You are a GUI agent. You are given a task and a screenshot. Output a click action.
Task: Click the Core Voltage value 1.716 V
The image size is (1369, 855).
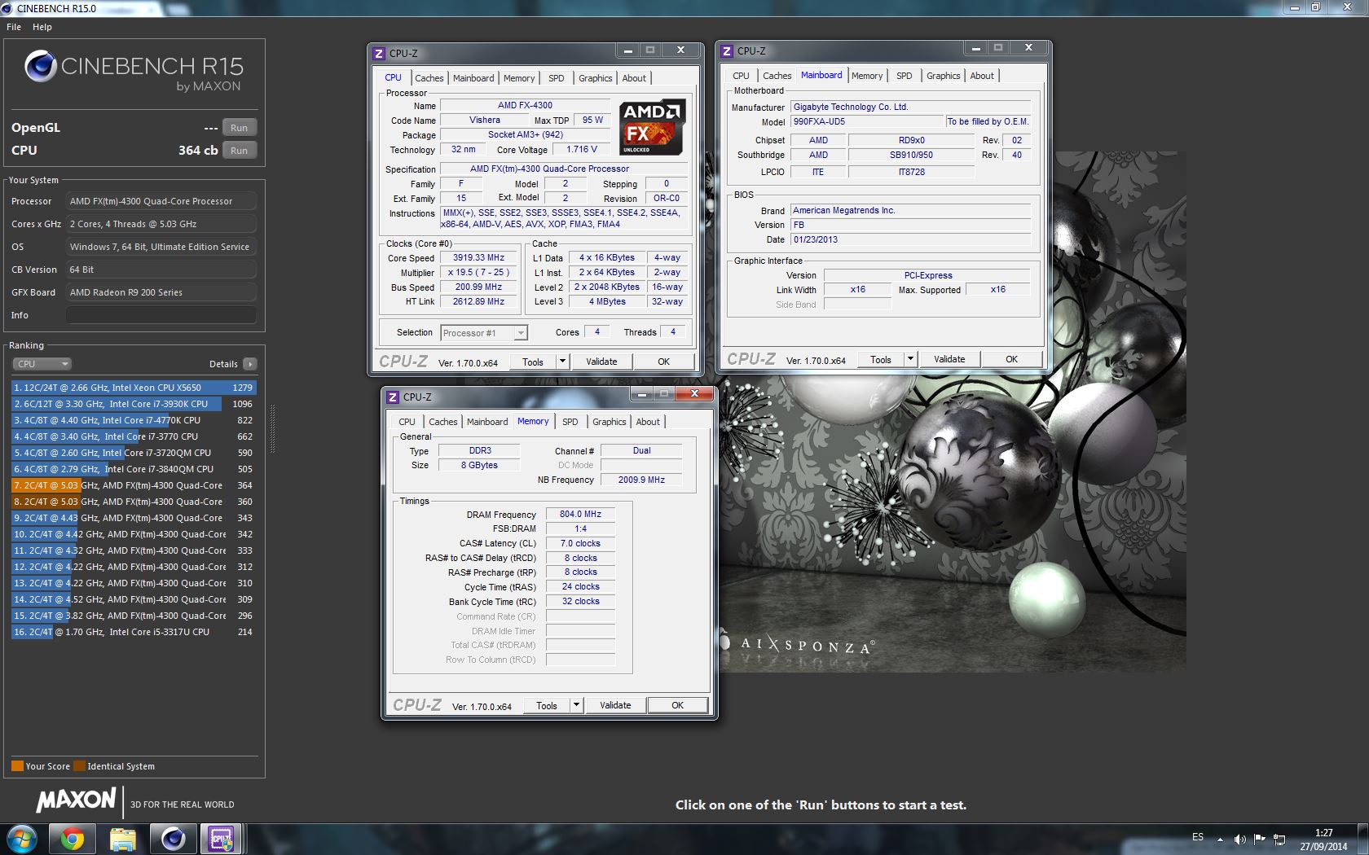coord(582,149)
